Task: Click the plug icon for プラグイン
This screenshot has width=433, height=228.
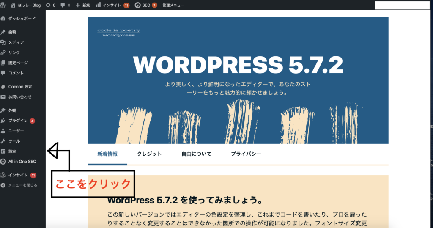Action: pos(3,121)
